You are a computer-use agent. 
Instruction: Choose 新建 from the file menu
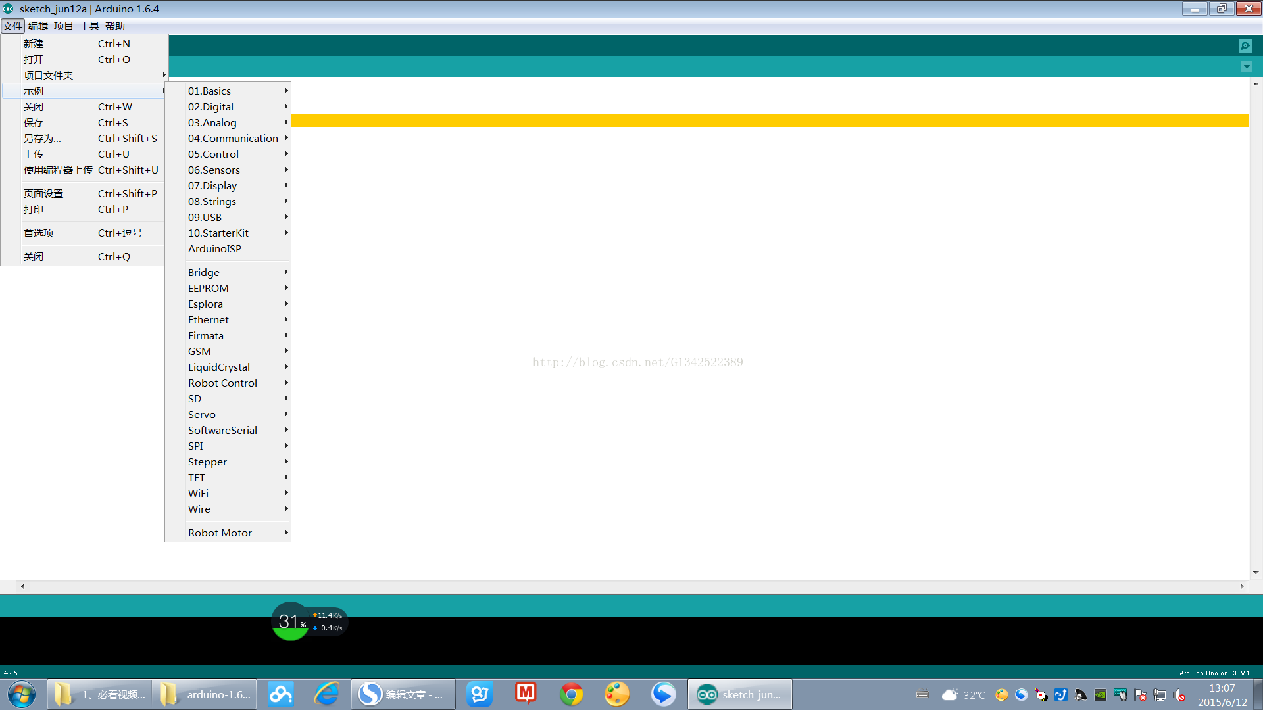click(84, 43)
